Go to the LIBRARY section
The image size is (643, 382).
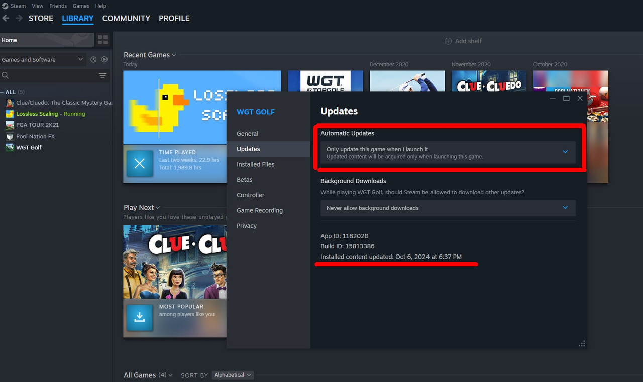tap(78, 18)
